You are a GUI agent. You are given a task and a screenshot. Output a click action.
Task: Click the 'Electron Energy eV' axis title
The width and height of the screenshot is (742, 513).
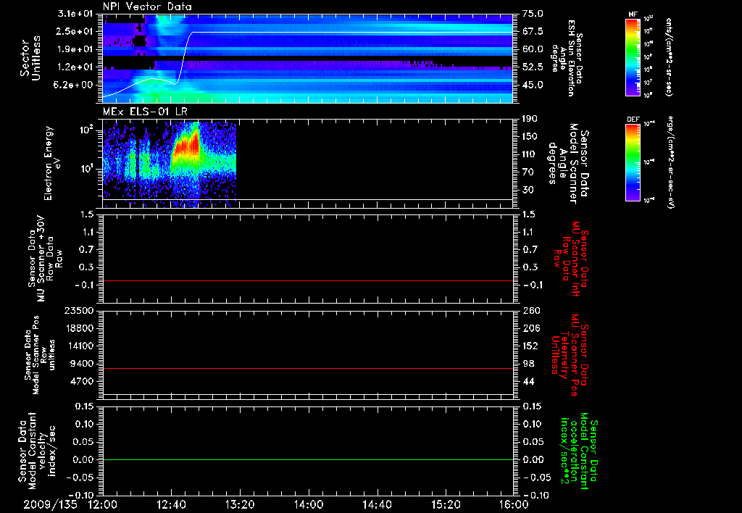click(x=52, y=163)
